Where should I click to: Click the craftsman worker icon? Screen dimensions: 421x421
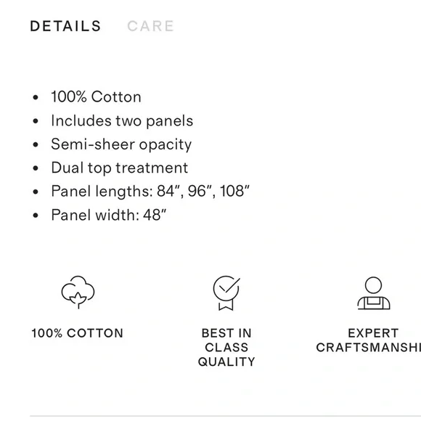coord(374,293)
